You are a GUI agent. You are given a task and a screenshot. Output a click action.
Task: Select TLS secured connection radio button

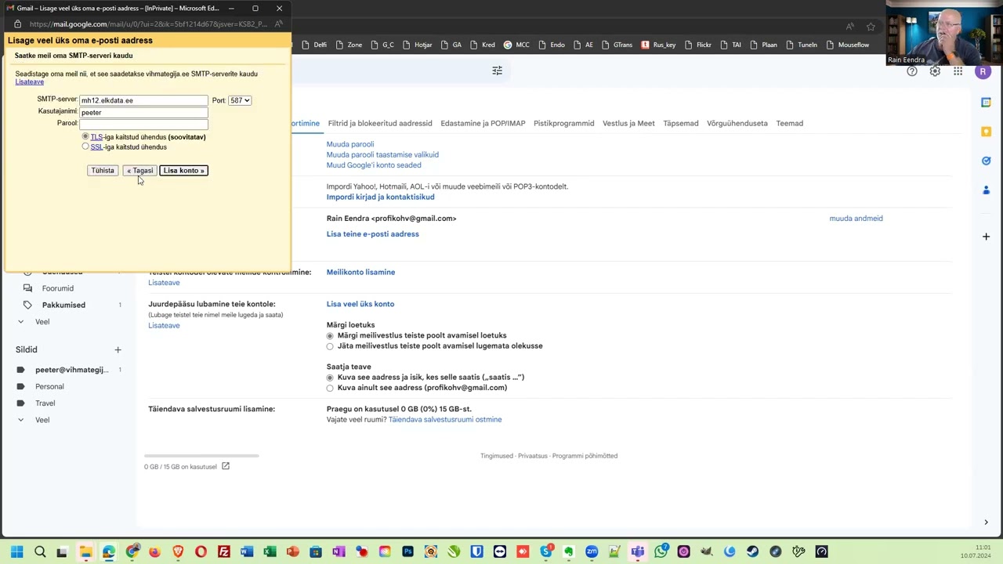(85, 136)
